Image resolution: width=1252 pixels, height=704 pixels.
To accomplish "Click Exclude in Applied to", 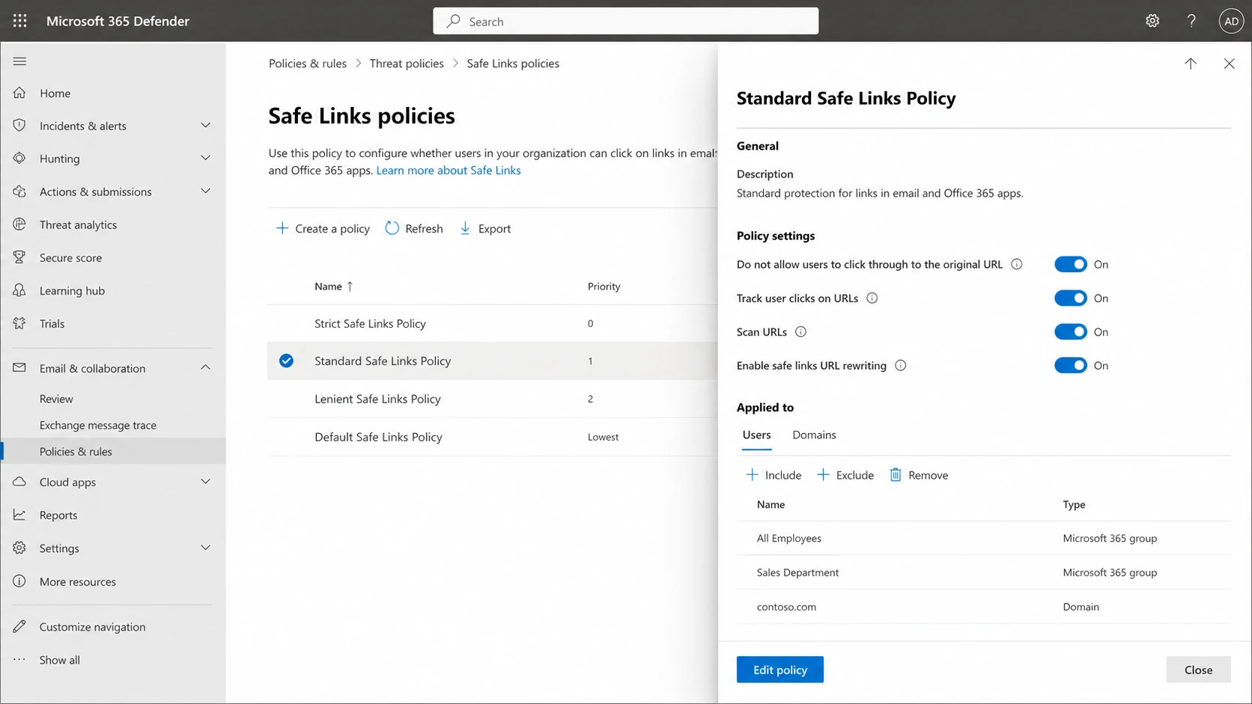I will tap(845, 475).
